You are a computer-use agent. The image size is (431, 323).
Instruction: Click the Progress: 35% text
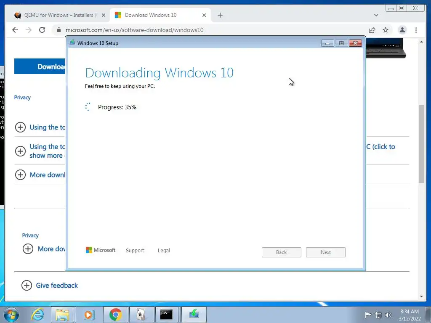[x=117, y=107]
